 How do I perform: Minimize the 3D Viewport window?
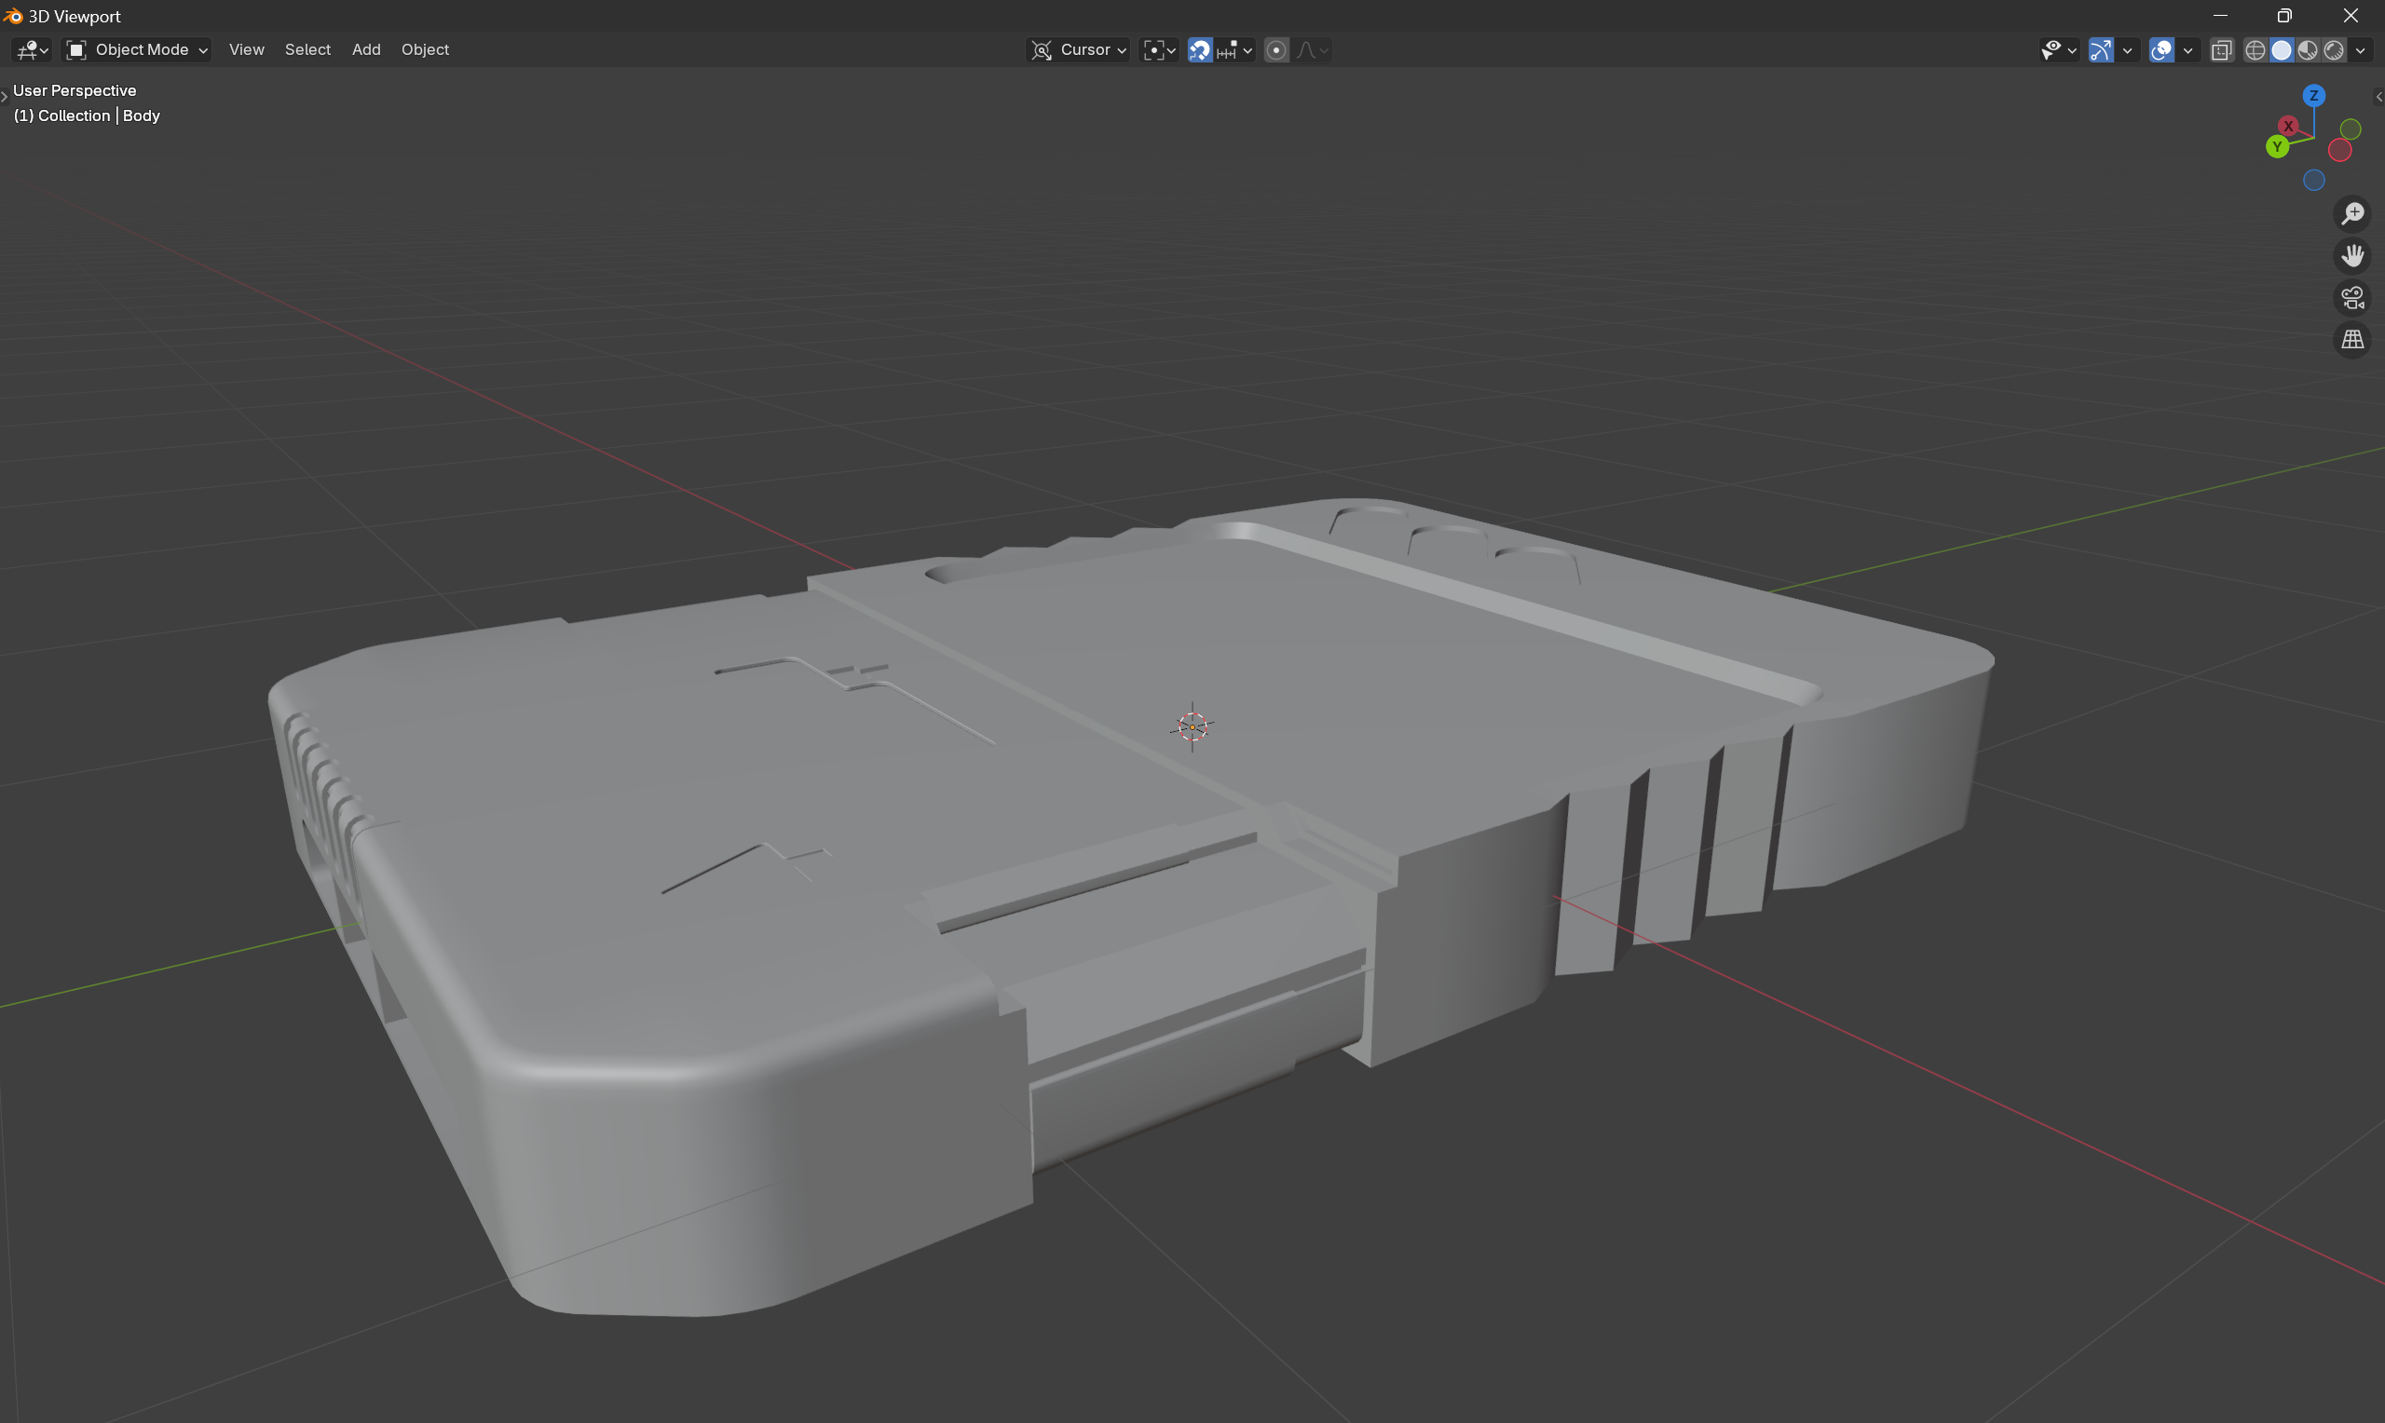coord(2219,15)
